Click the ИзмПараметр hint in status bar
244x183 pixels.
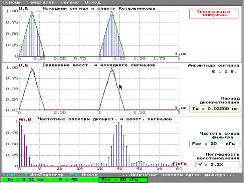(48, 175)
